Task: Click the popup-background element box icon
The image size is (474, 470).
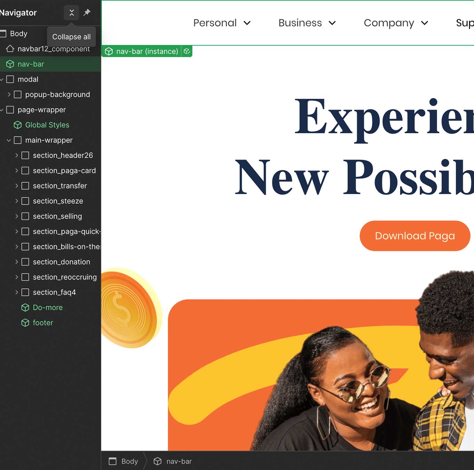Action: (18, 95)
